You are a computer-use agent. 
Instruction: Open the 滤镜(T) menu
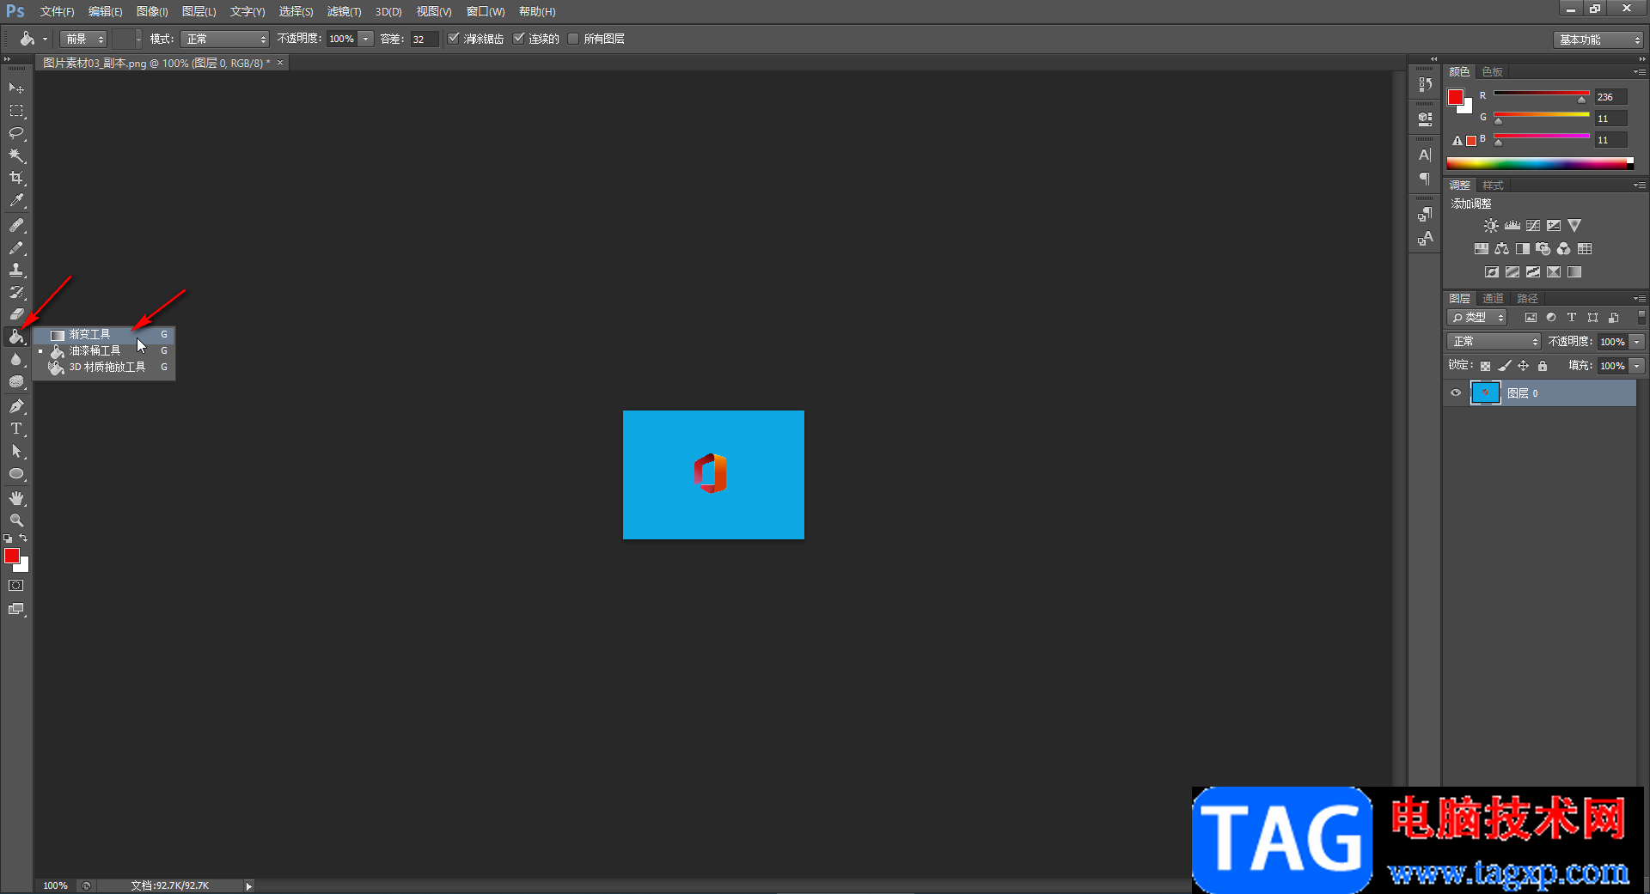344,11
